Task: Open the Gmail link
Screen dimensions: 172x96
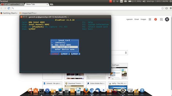Action: click(137, 19)
